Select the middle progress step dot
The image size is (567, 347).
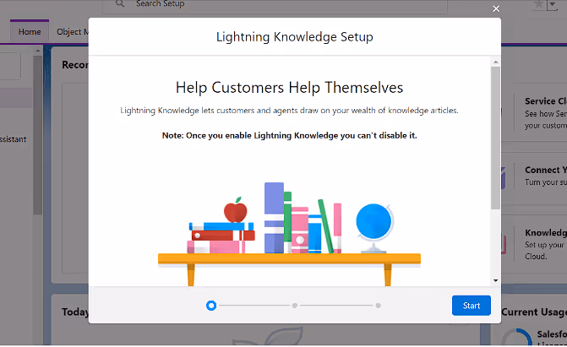pos(295,306)
